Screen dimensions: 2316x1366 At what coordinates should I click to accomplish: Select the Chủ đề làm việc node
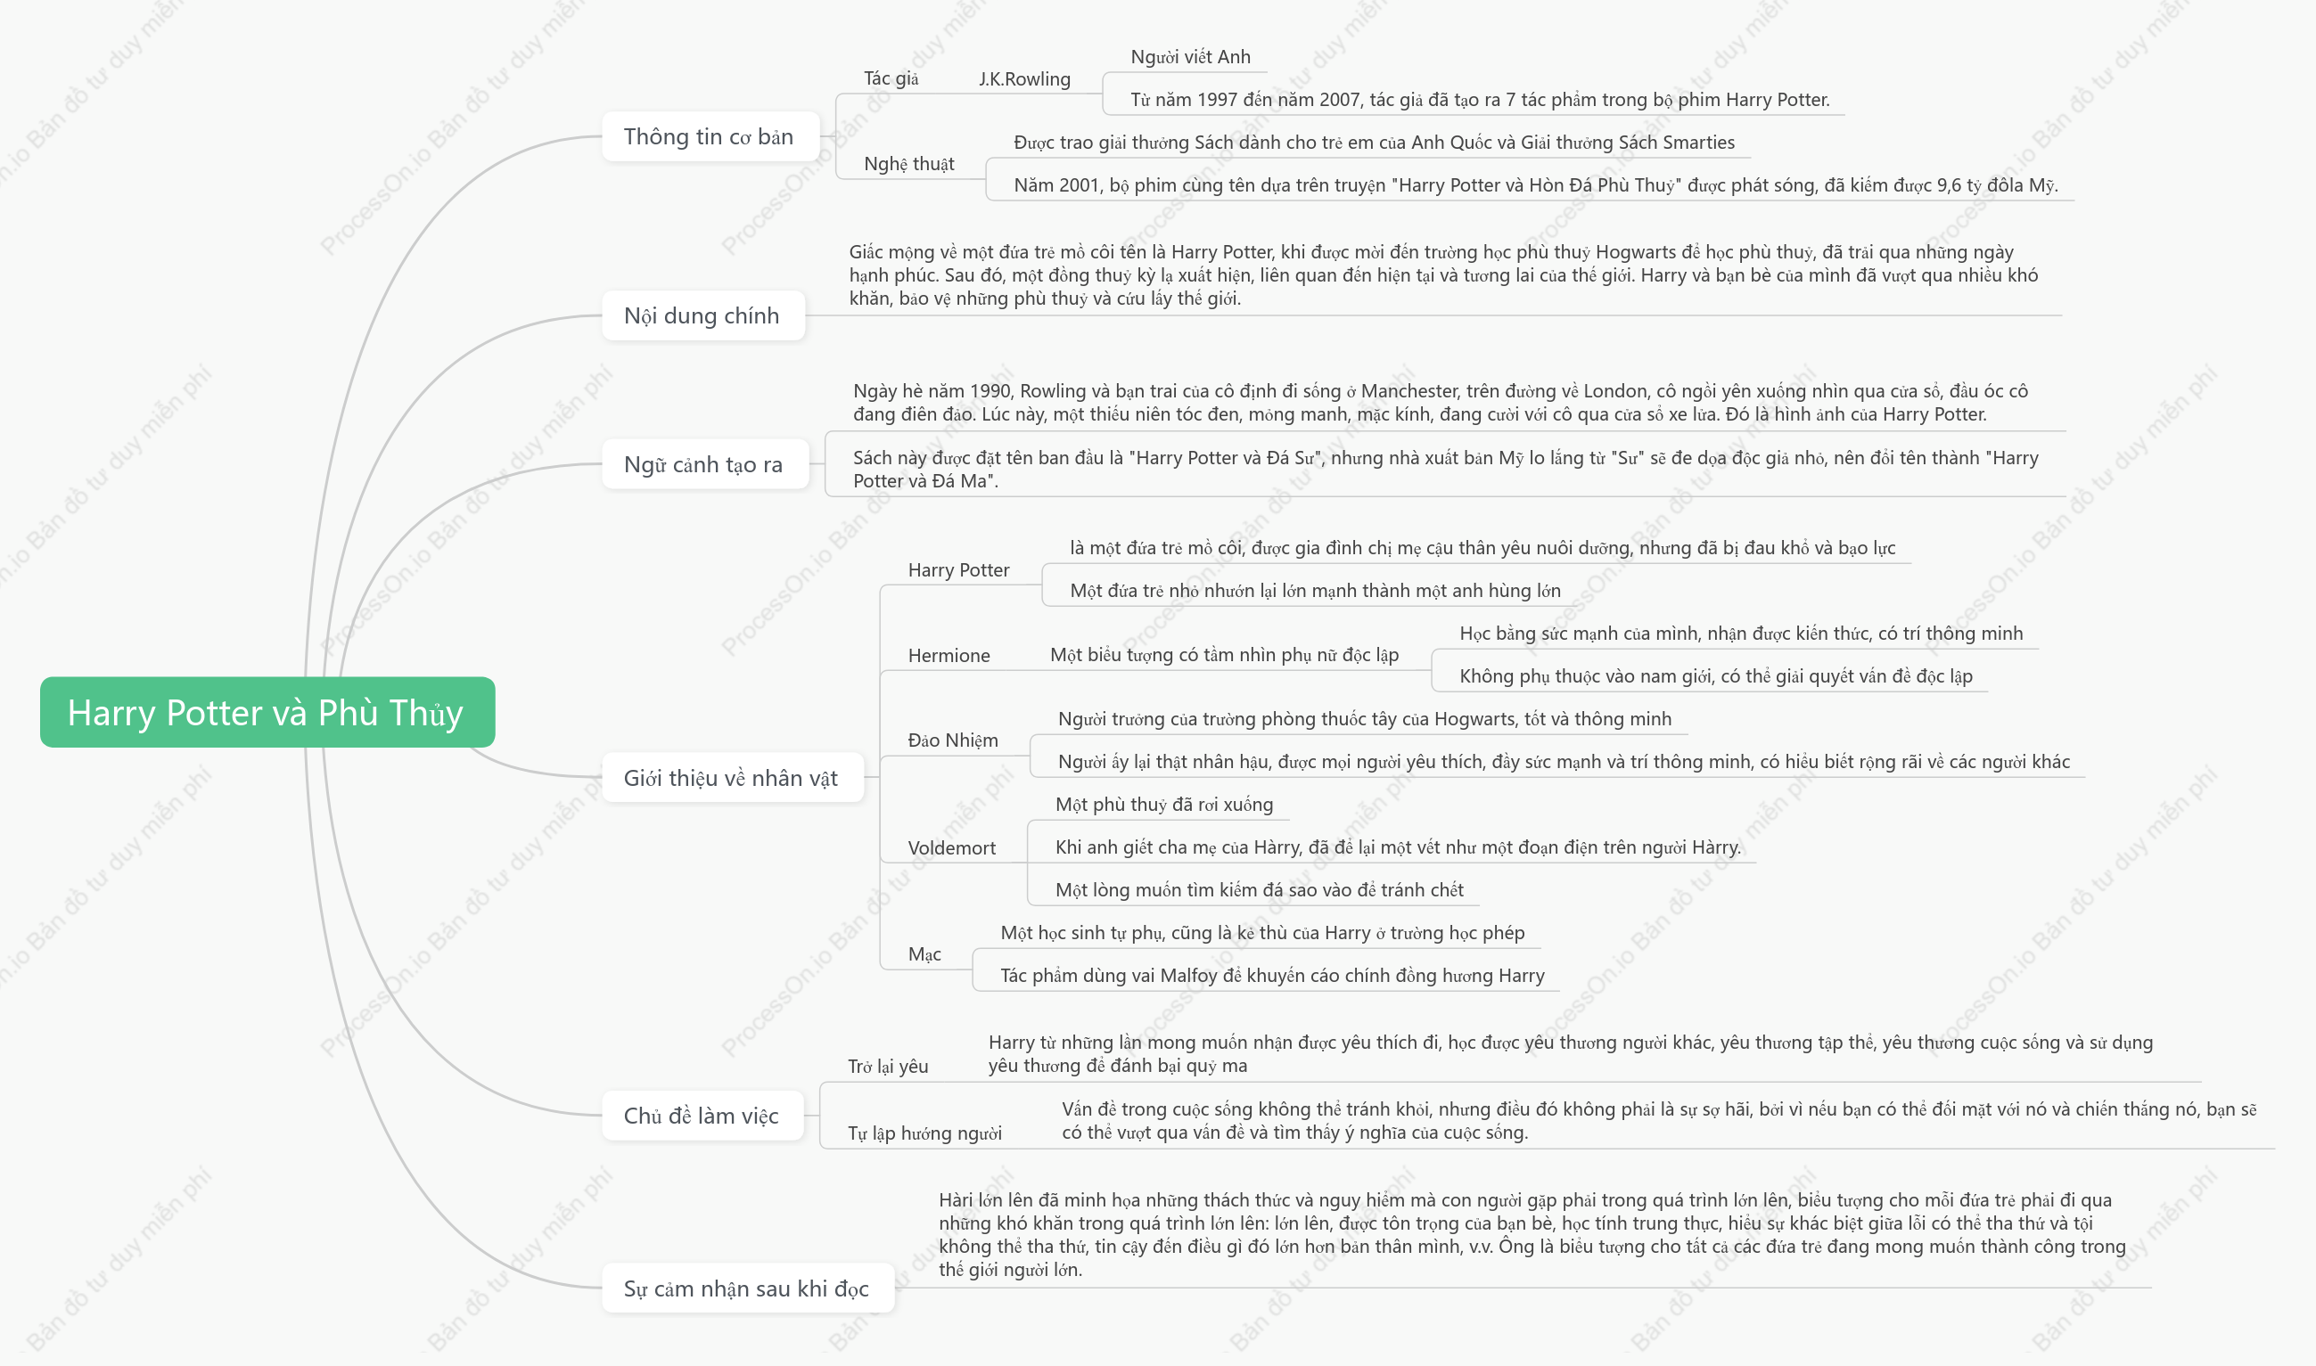(x=702, y=1116)
